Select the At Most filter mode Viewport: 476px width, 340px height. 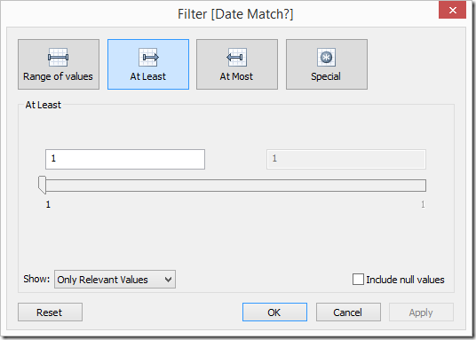pos(237,64)
